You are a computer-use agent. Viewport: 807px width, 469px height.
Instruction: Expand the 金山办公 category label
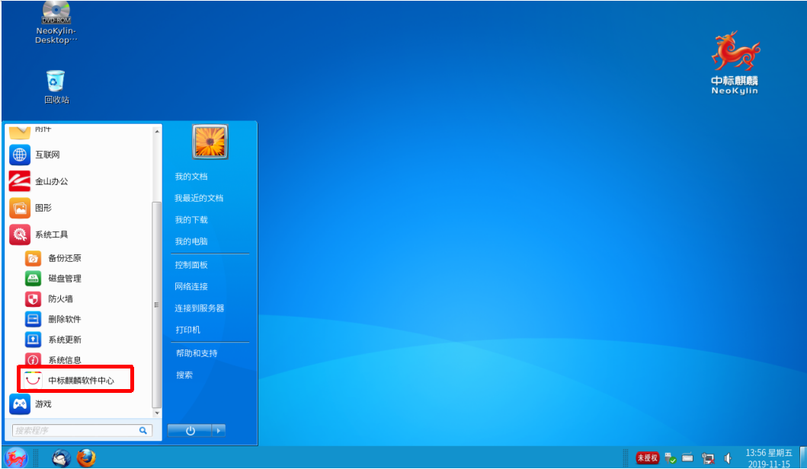pos(52,181)
